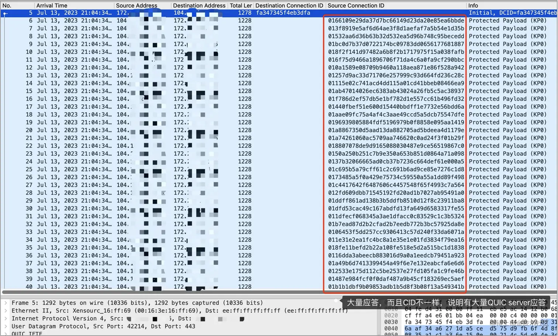Click Total Length 1278 cell
This screenshot has width=558, height=336.
[245, 13]
